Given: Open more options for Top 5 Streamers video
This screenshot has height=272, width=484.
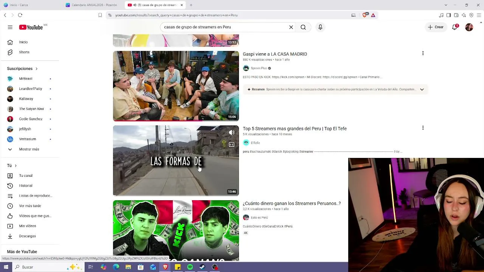Looking at the screenshot, I should 423,128.
